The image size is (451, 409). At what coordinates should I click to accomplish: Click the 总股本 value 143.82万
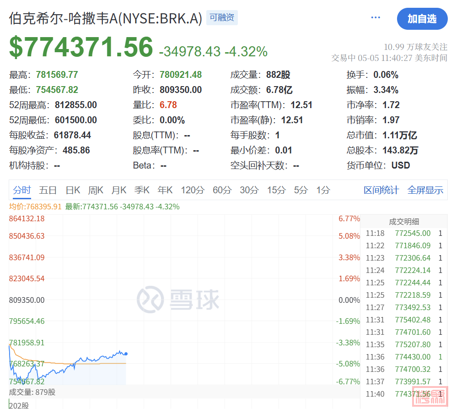tap(400, 150)
